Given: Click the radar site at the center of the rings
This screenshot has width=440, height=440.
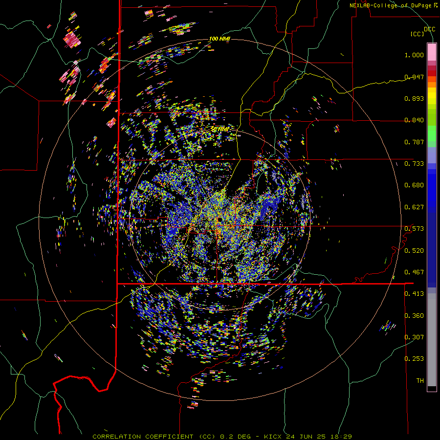Looking at the screenshot, I should (x=219, y=219).
